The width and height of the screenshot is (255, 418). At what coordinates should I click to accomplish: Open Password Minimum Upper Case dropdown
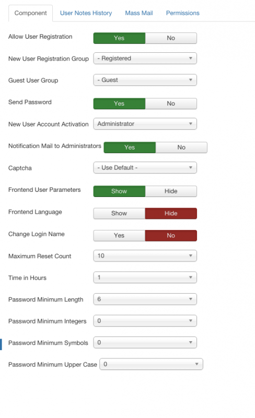click(x=151, y=364)
